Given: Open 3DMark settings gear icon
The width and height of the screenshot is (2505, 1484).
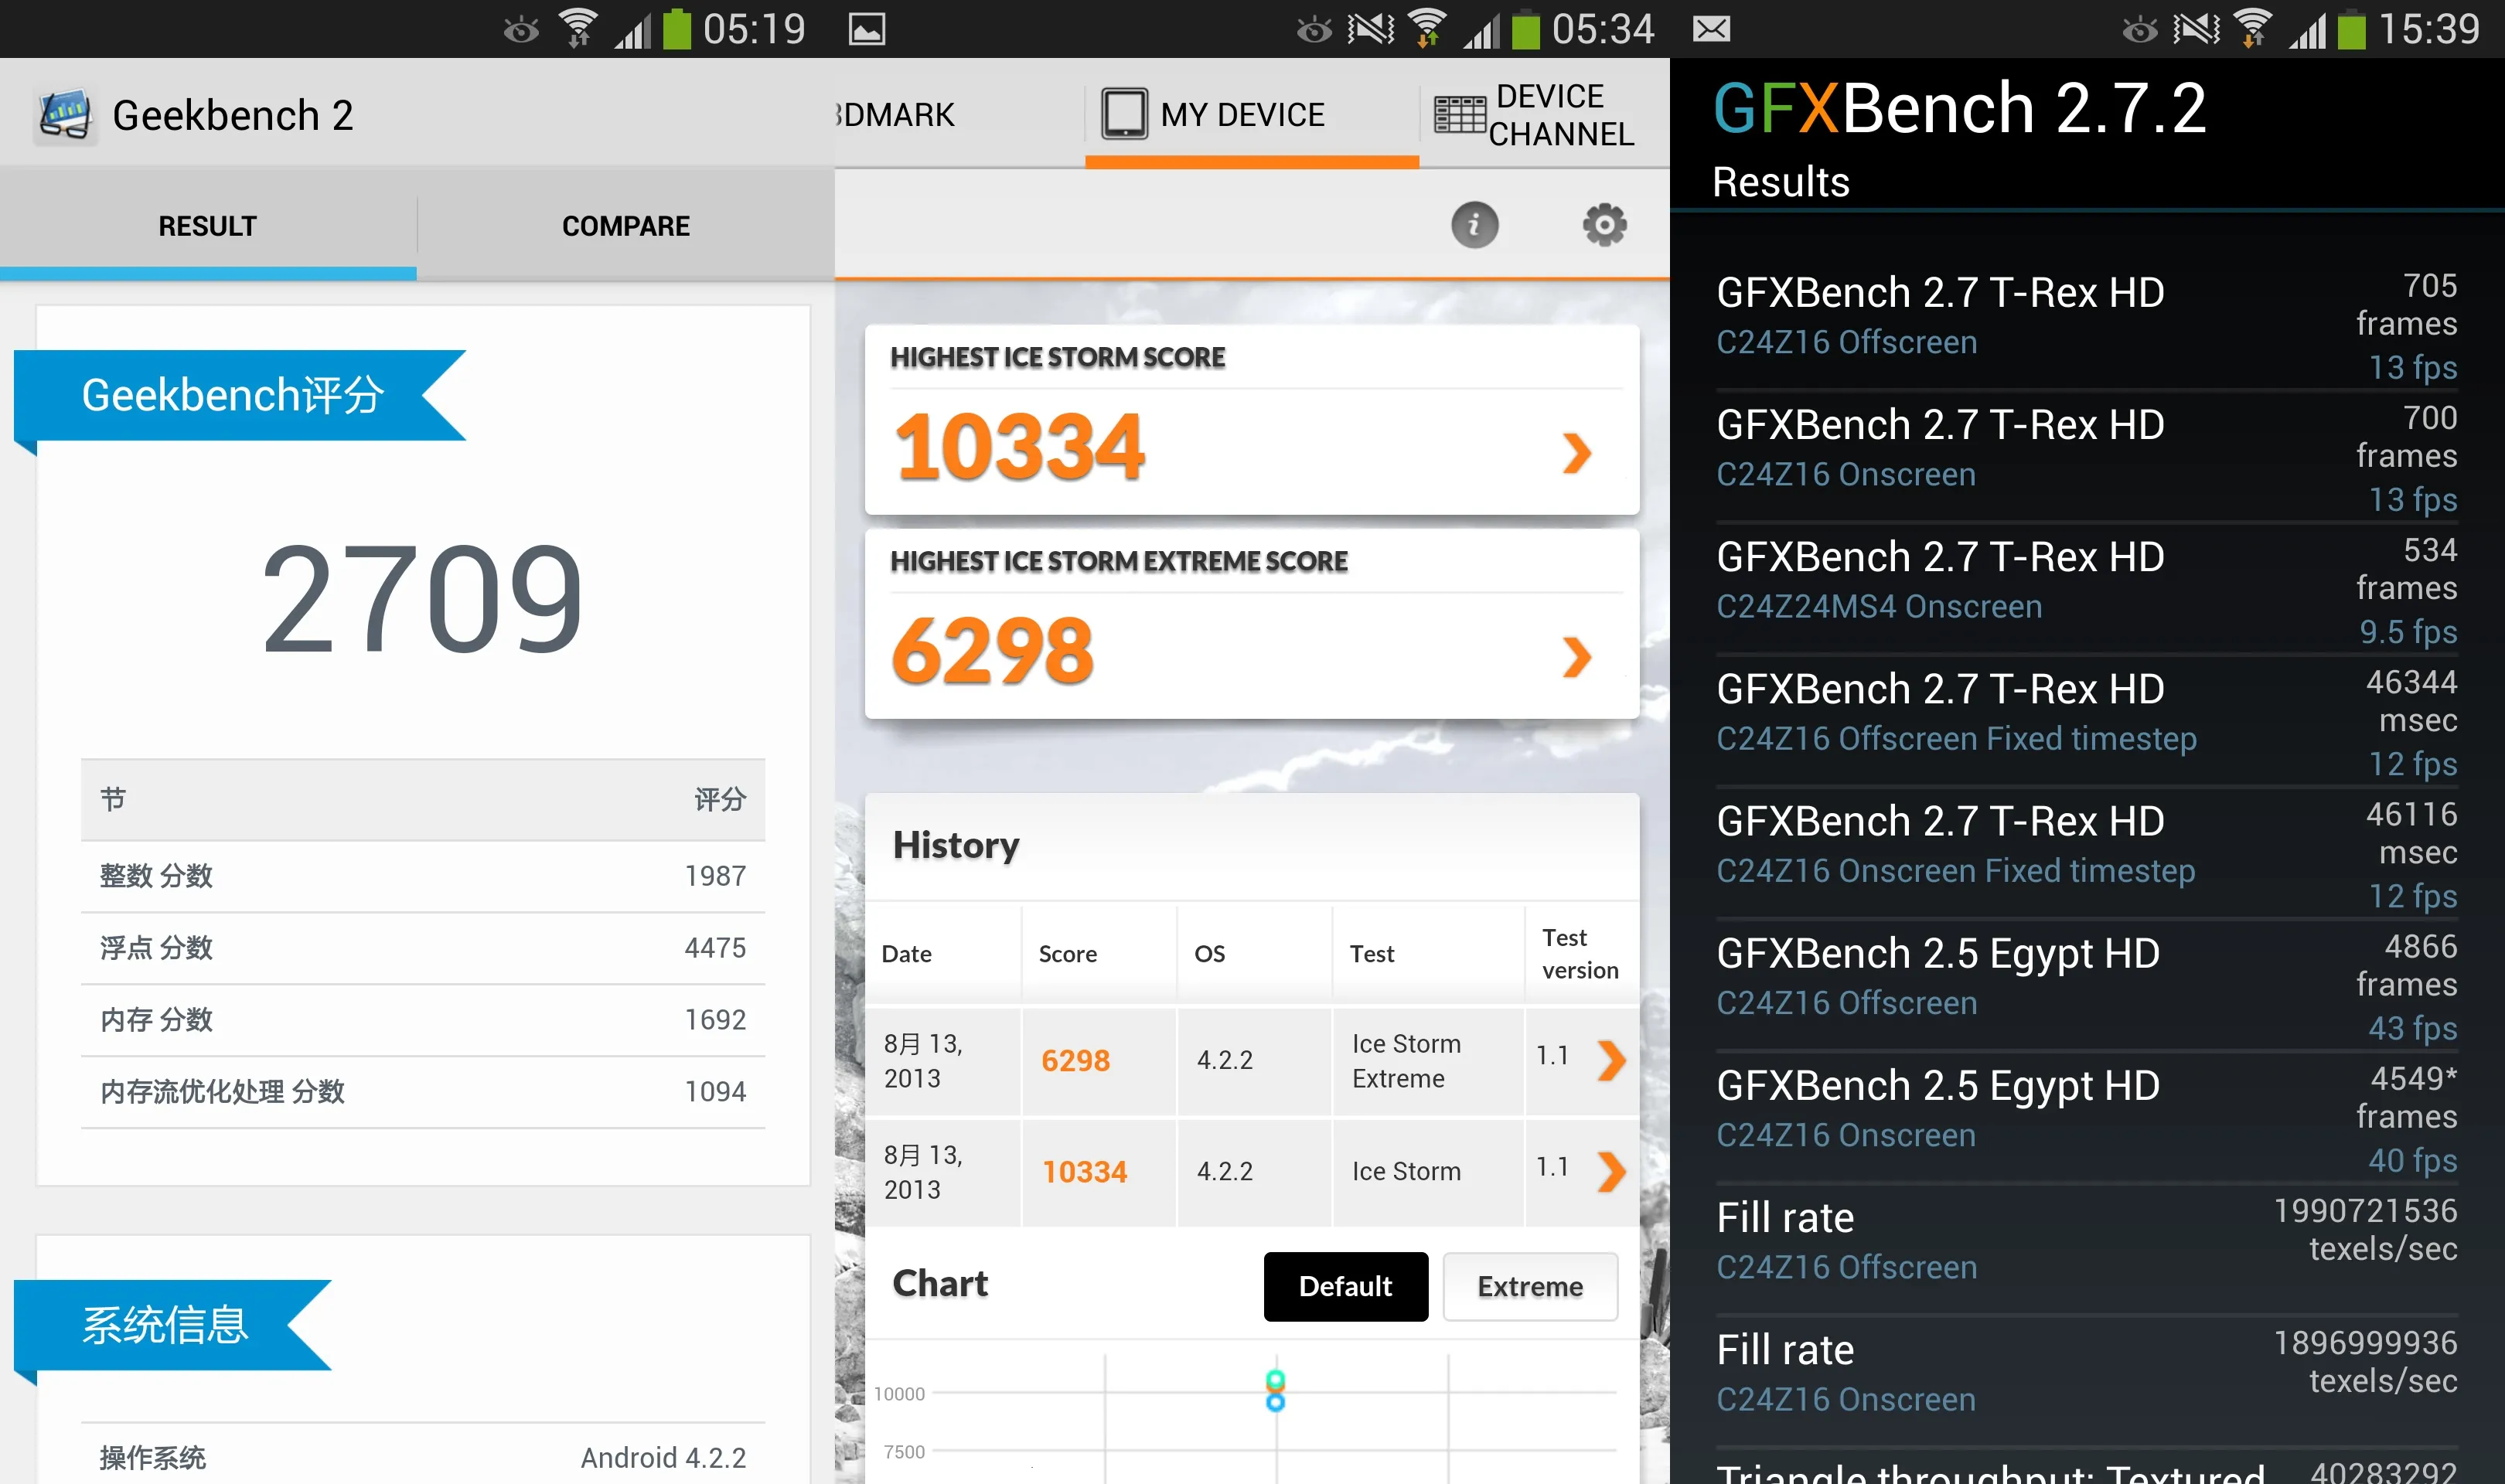Looking at the screenshot, I should (1604, 225).
